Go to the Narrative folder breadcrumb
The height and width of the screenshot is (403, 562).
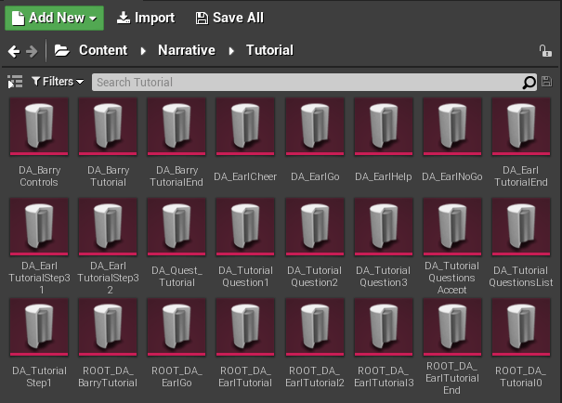click(187, 51)
